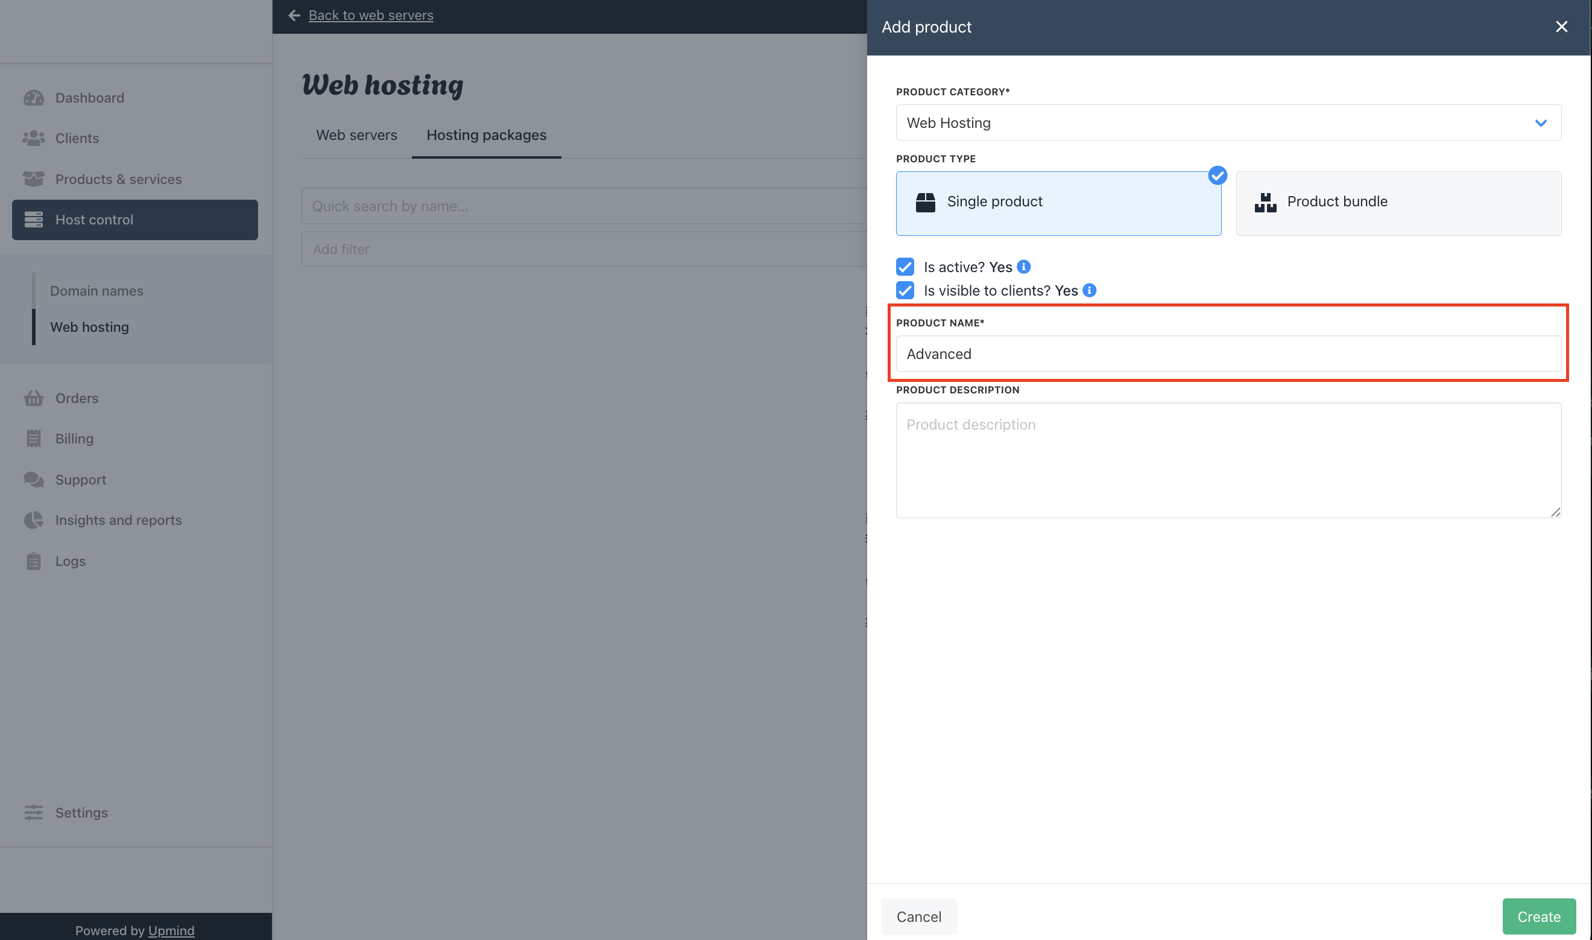Uncheck the Is active checkbox
This screenshot has width=1592, height=940.
[905, 267]
